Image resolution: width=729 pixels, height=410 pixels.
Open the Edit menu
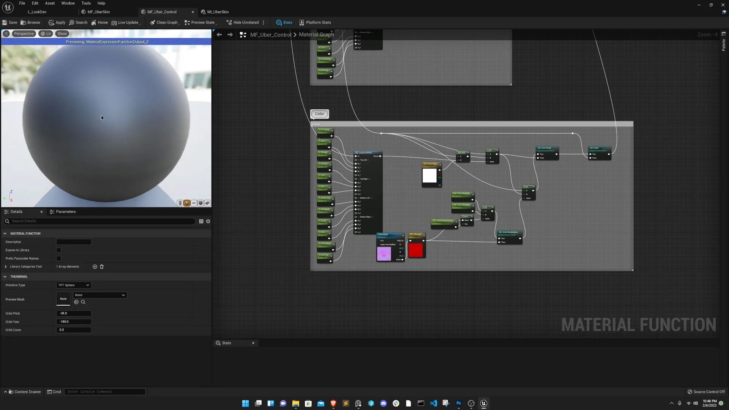click(35, 3)
